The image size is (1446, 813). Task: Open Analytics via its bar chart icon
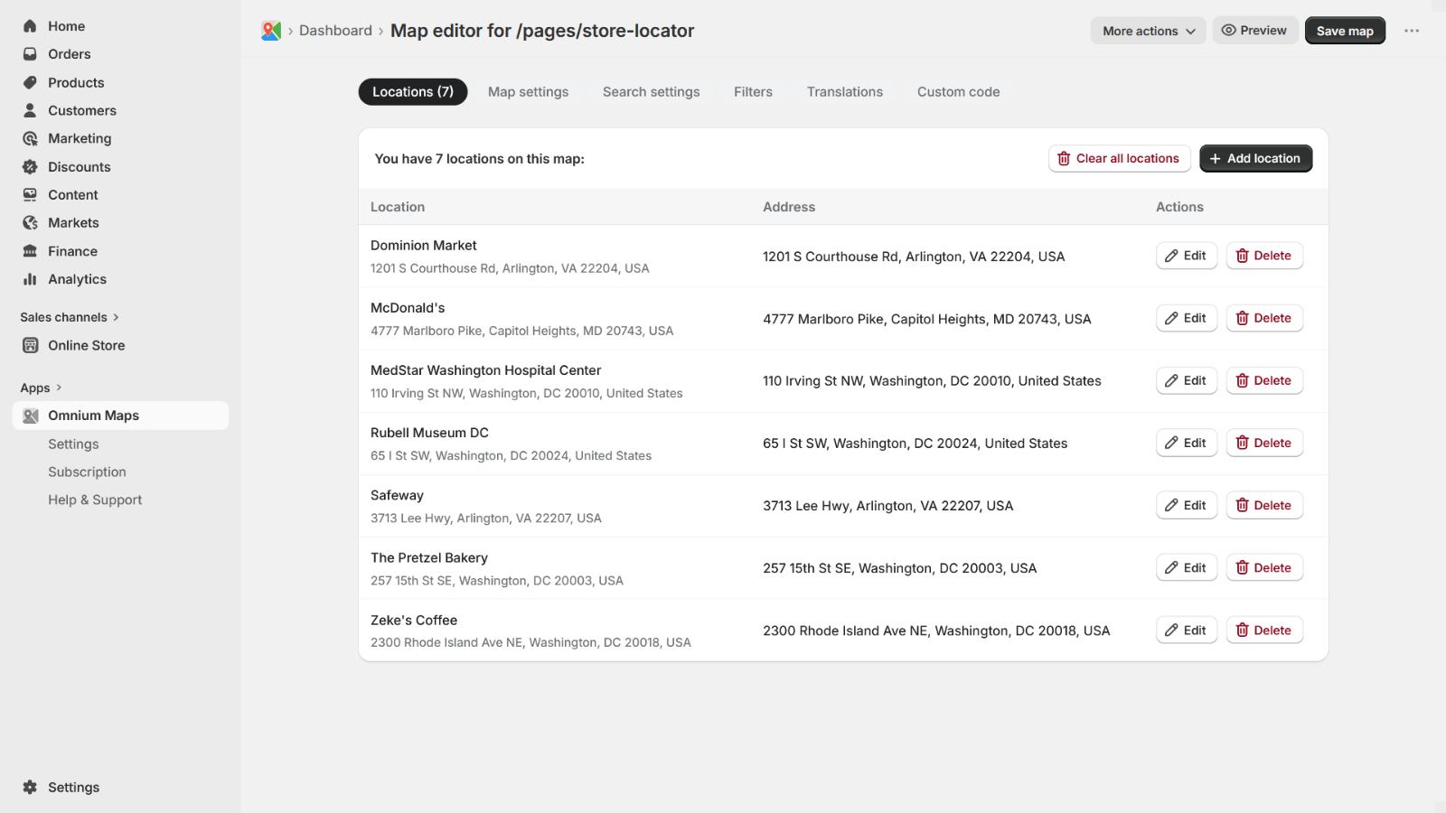tap(30, 279)
